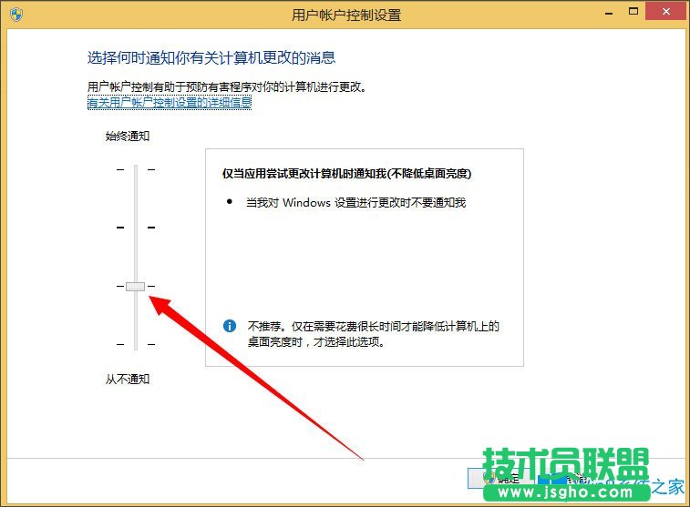The image size is (690, 507).
Task: Close the UAC settings window
Action: tap(666, 12)
